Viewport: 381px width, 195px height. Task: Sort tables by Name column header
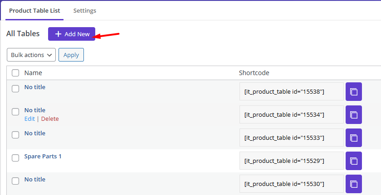33,73
